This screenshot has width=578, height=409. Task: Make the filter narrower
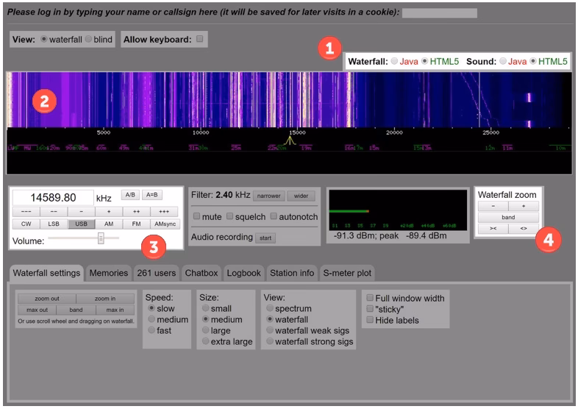[x=268, y=196]
